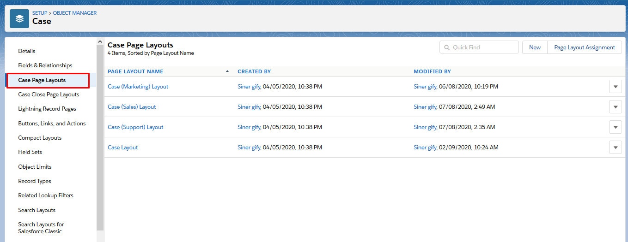Open Case (Marketing) Layout link

138,87
